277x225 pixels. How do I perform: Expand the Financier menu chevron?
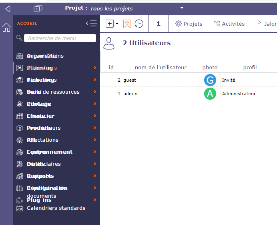click(x=95, y=116)
